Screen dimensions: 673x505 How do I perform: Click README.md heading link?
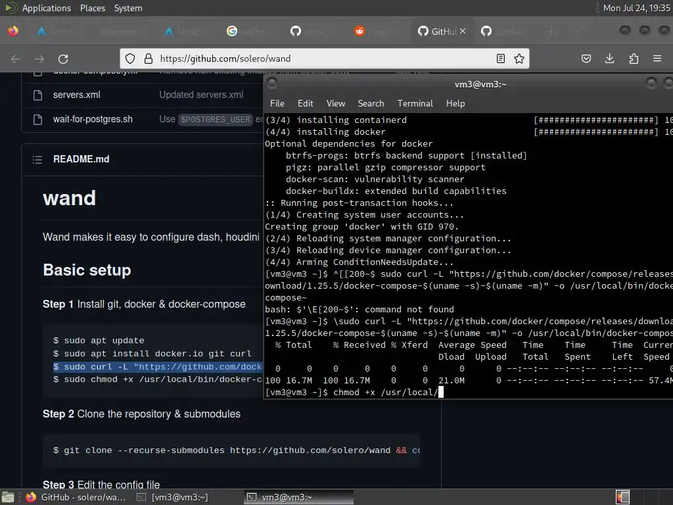click(x=81, y=159)
